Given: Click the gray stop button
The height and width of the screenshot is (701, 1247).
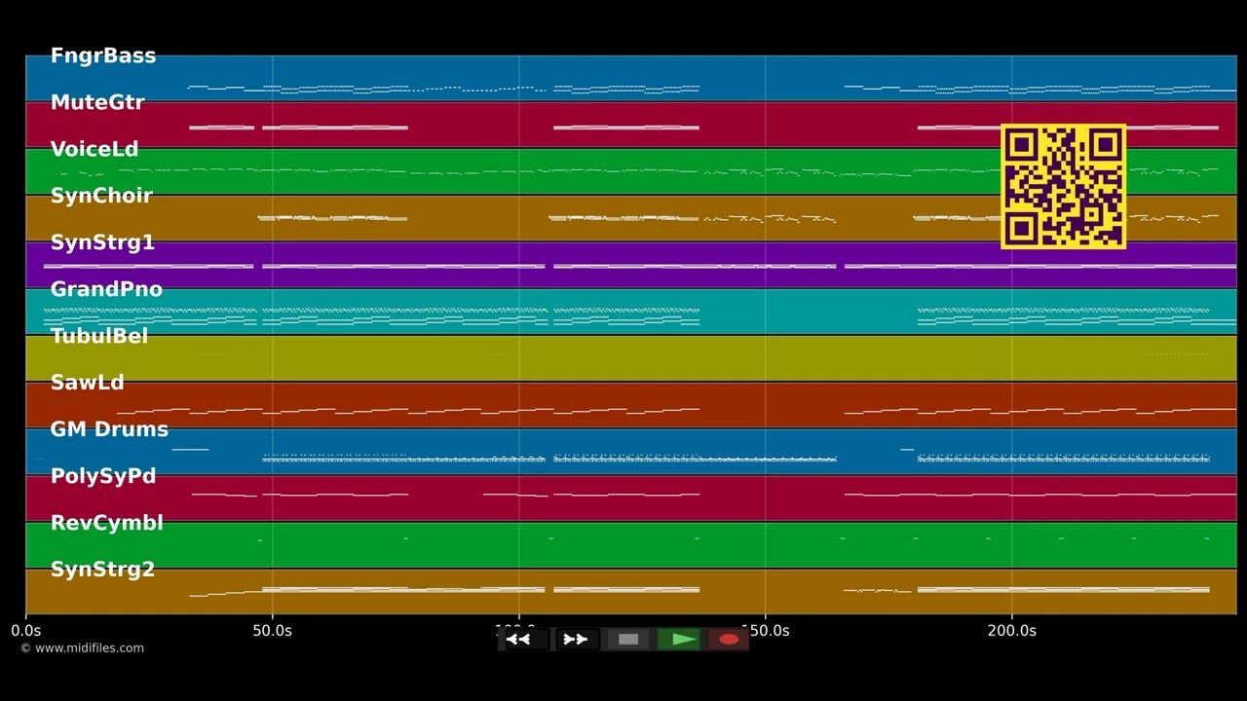Looking at the screenshot, I should click(x=628, y=640).
